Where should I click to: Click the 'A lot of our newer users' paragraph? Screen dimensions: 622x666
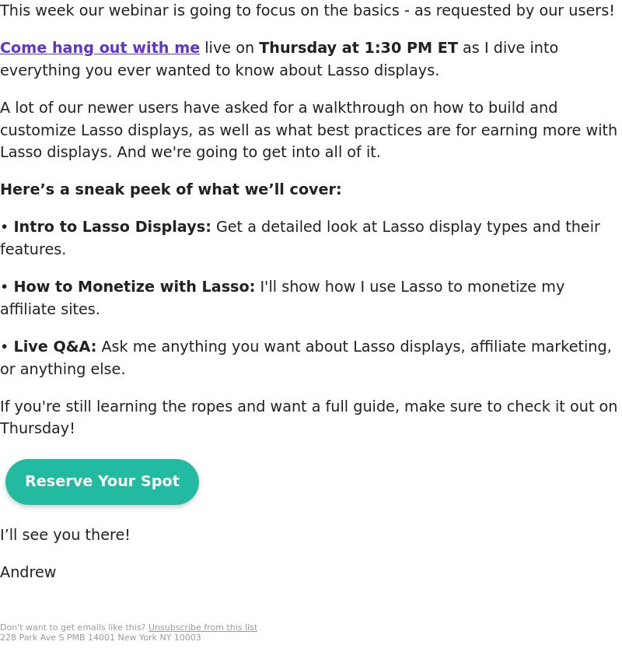(x=309, y=130)
